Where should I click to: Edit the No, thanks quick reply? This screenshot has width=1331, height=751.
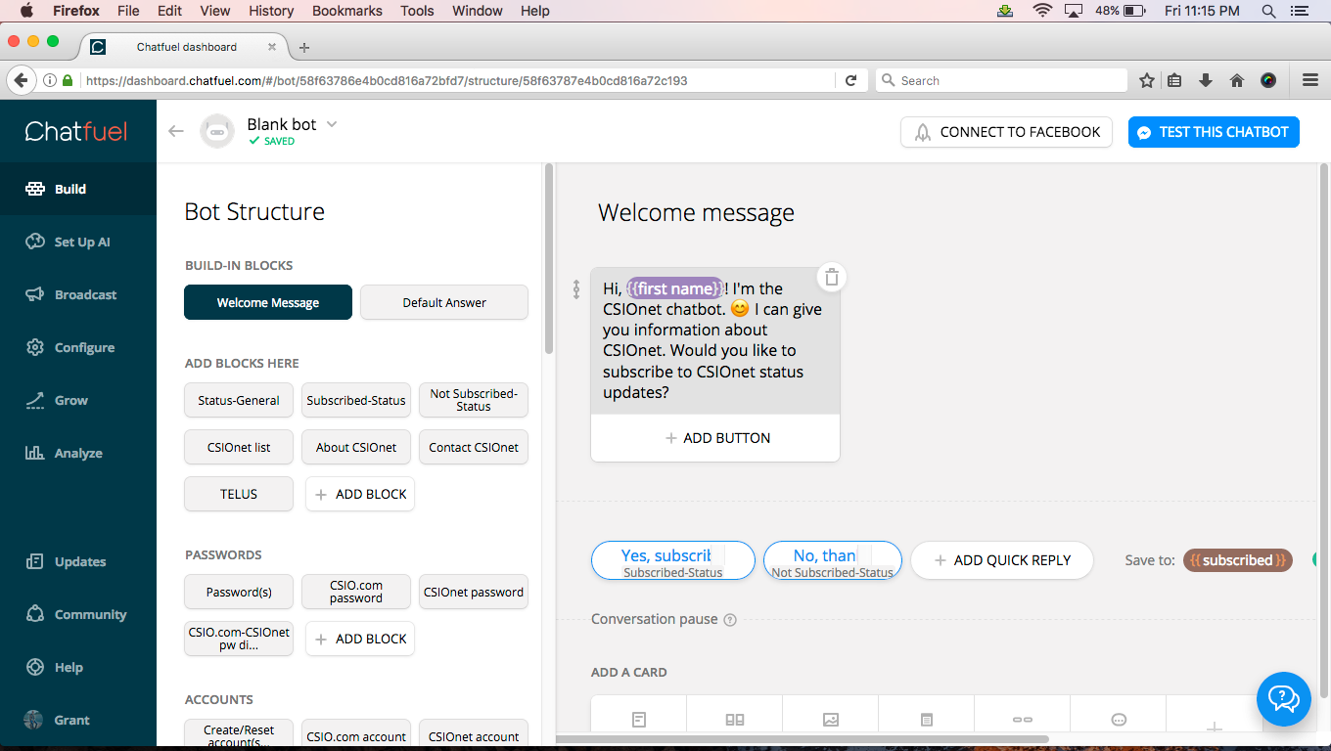[x=833, y=560]
